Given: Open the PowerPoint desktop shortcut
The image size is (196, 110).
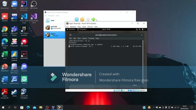Looking at the screenshot, I should point(5,68).
